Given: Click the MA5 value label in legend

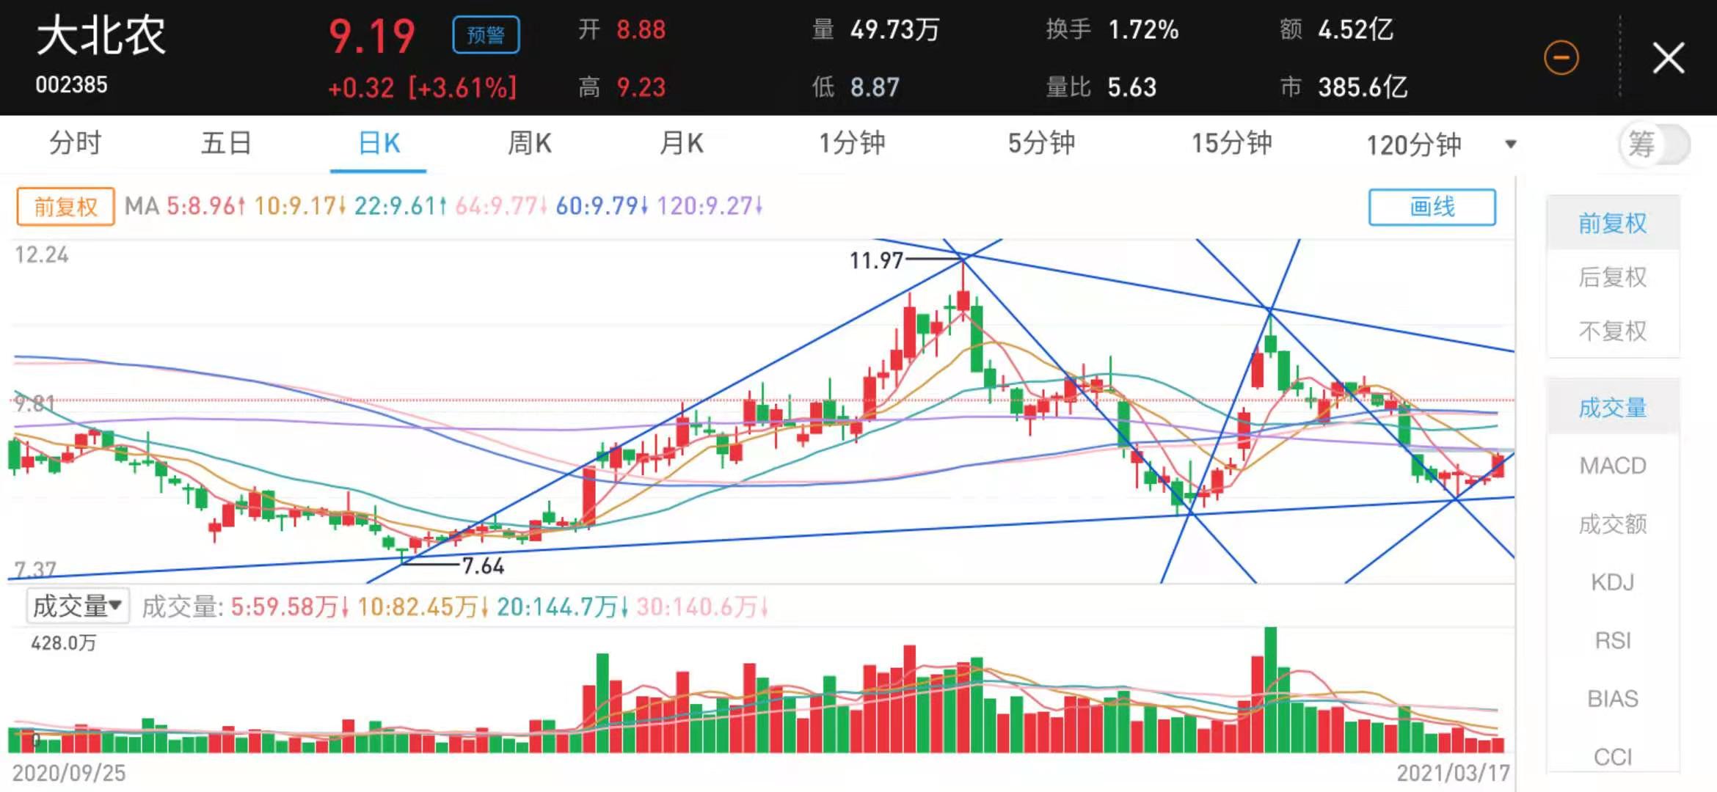Looking at the screenshot, I should point(205,206).
